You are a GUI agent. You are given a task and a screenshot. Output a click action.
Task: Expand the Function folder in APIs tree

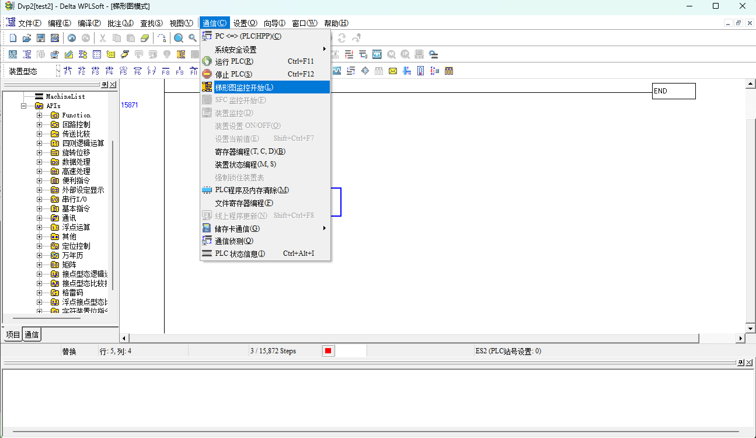coord(40,115)
